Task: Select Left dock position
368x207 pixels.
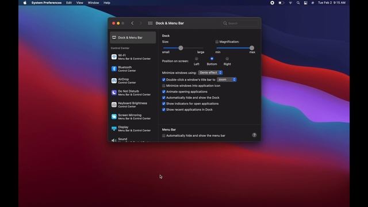Action: [x=197, y=59]
